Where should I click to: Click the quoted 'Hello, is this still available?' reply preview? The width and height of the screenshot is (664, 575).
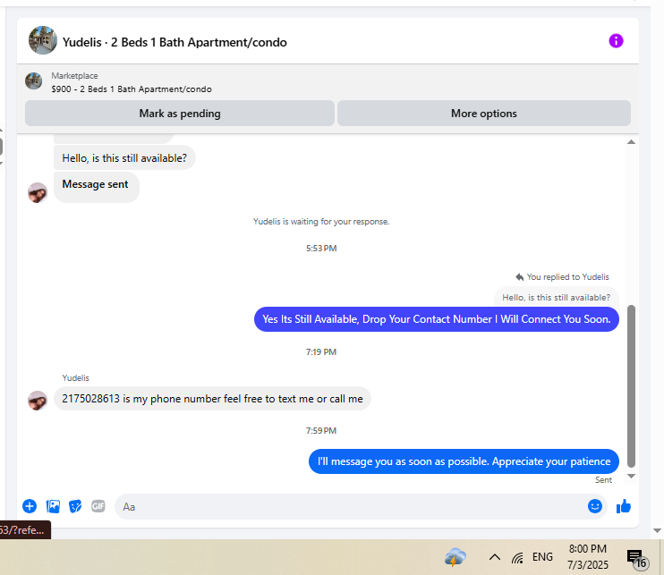(x=556, y=298)
